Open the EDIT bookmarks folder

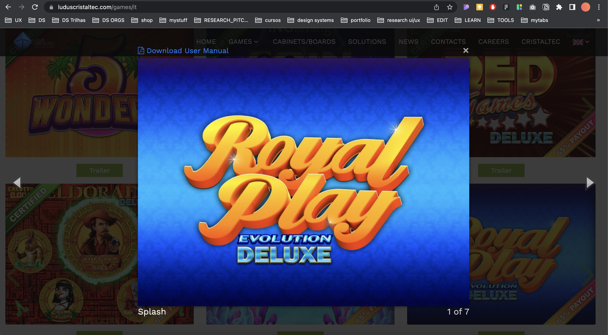[x=437, y=20]
